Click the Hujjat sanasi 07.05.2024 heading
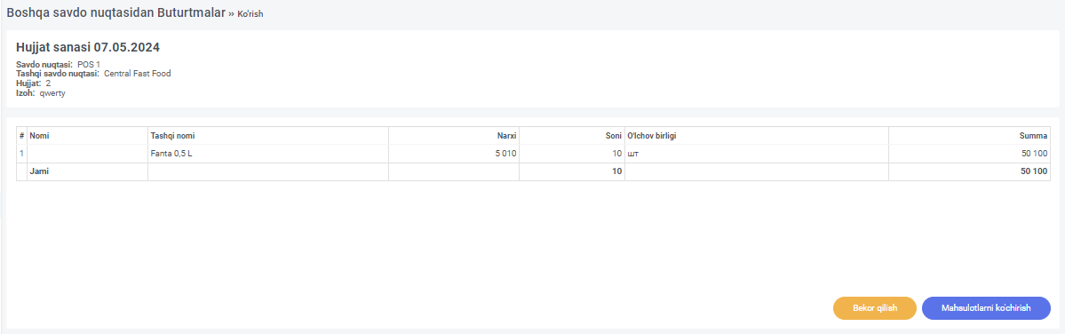This screenshot has width=1065, height=334. click(x=88, y=48)
